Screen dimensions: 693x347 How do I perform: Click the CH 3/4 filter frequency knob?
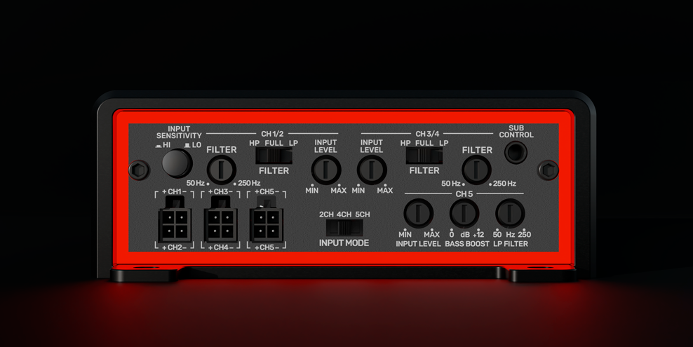point(476,170)
